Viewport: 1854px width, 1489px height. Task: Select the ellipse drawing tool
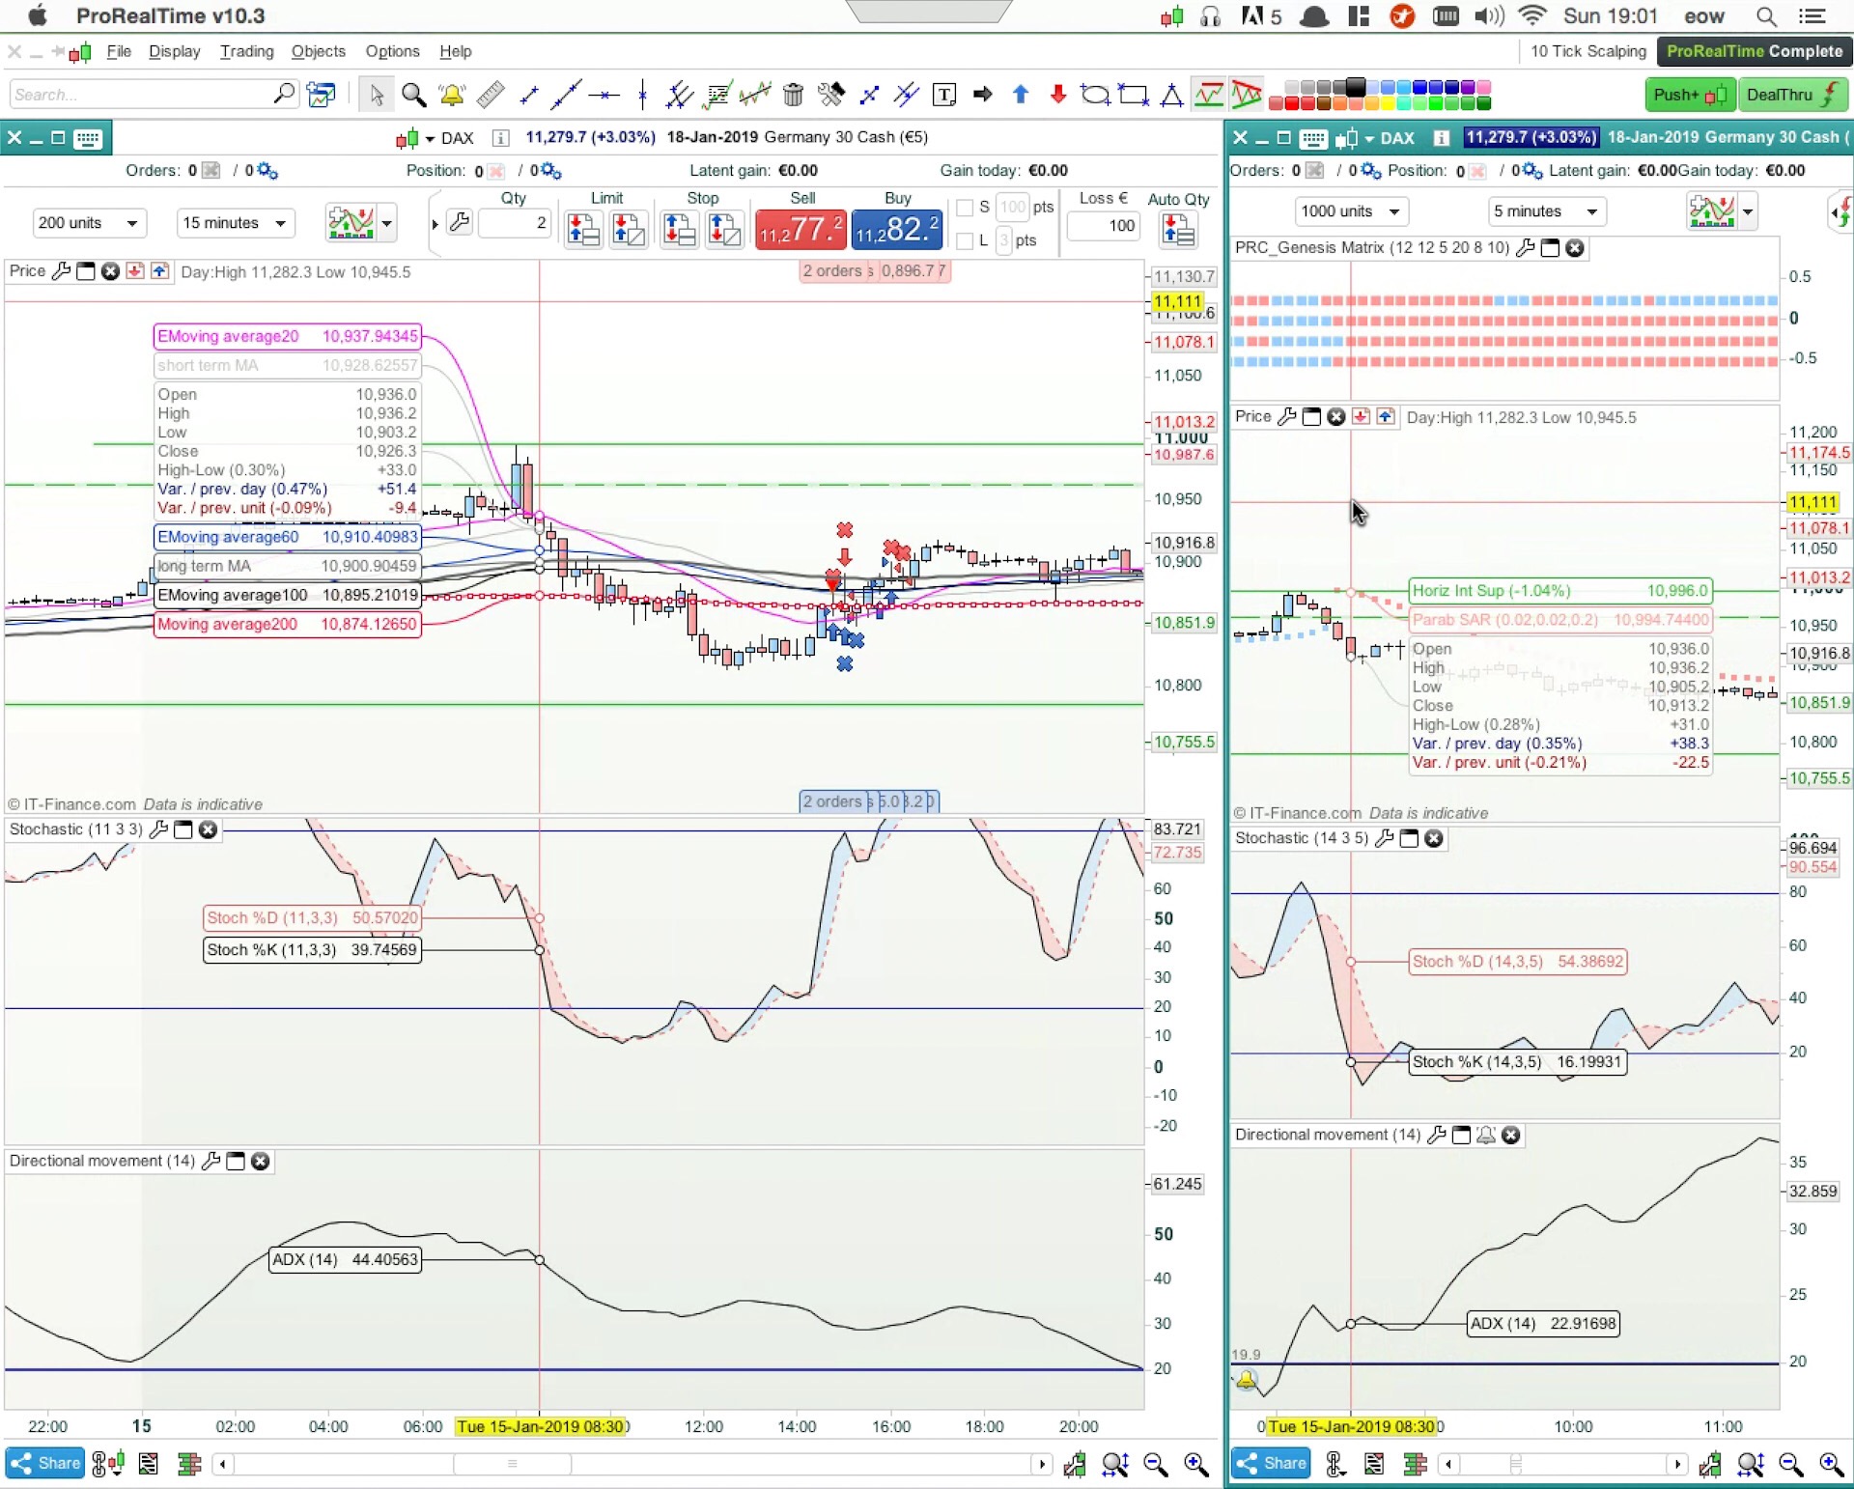point(1095,95)
